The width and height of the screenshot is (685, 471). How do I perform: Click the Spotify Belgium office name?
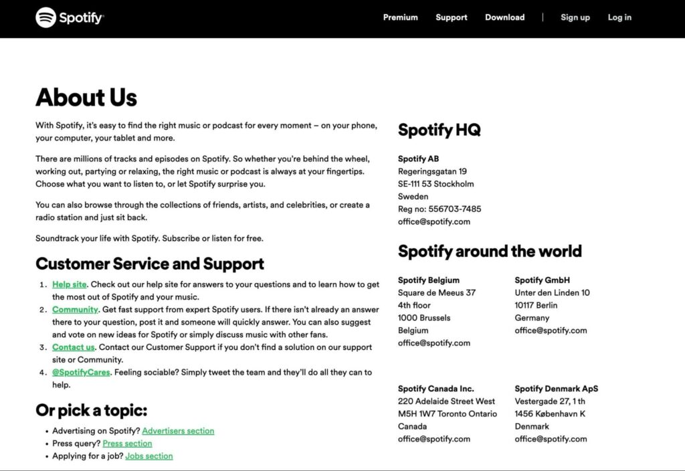tap(429, 280)
